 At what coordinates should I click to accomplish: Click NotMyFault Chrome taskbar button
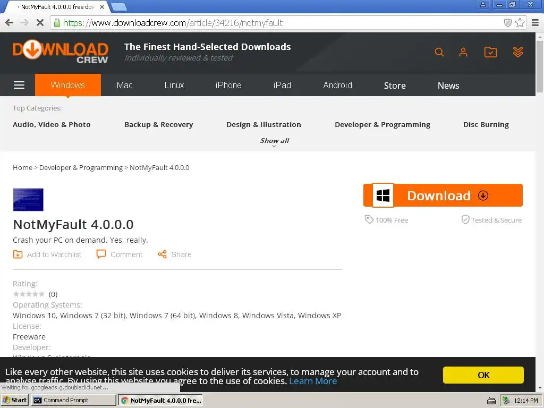160,401
